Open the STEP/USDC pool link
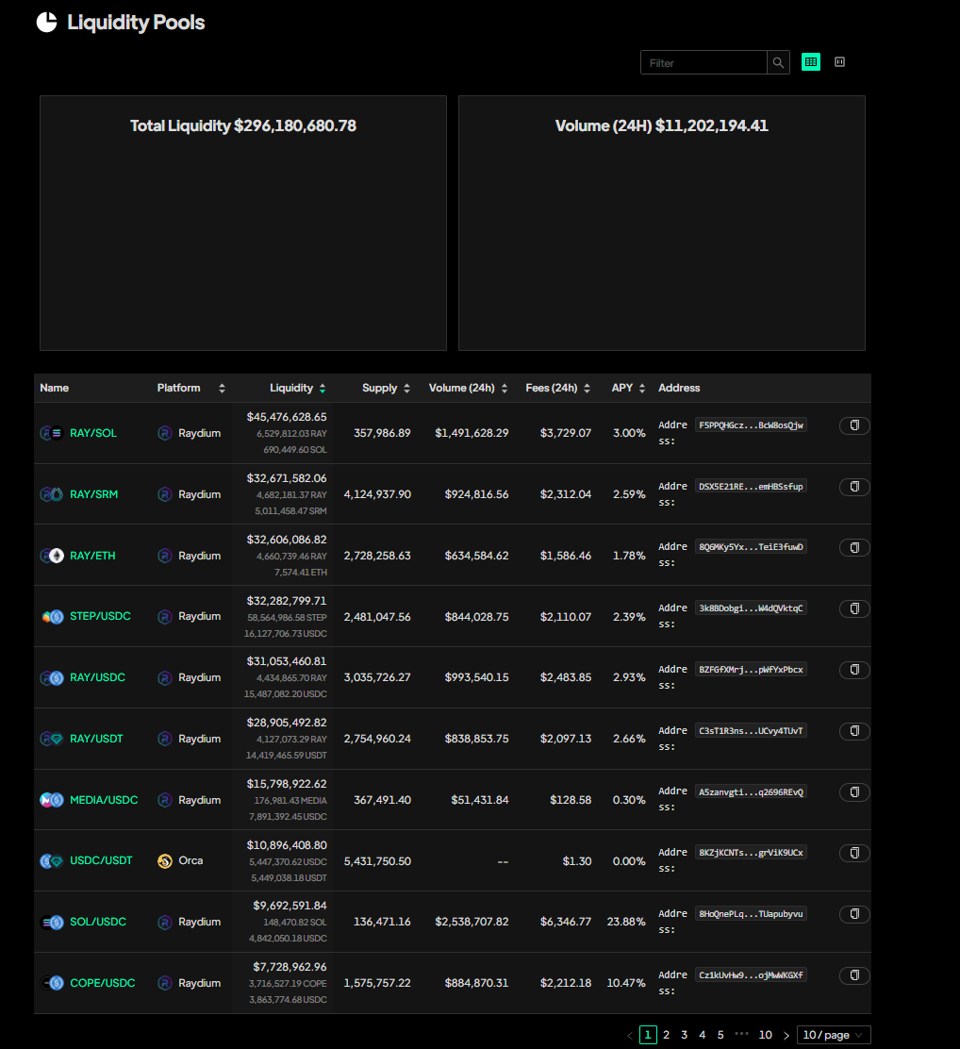Screen dimensions: 960x1049 coord(100,616)
